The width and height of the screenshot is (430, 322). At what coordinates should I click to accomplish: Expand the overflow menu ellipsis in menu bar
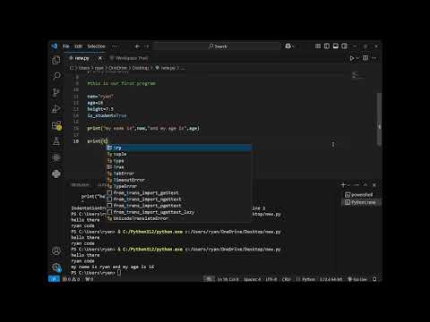115,47
